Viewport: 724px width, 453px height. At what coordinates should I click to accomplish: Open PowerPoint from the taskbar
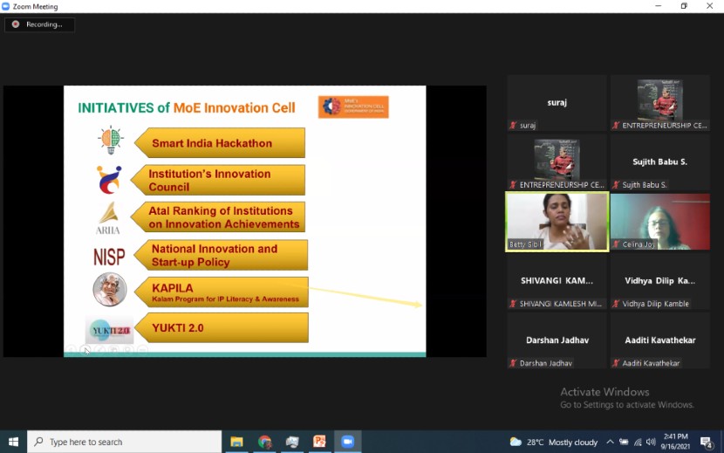319,442
